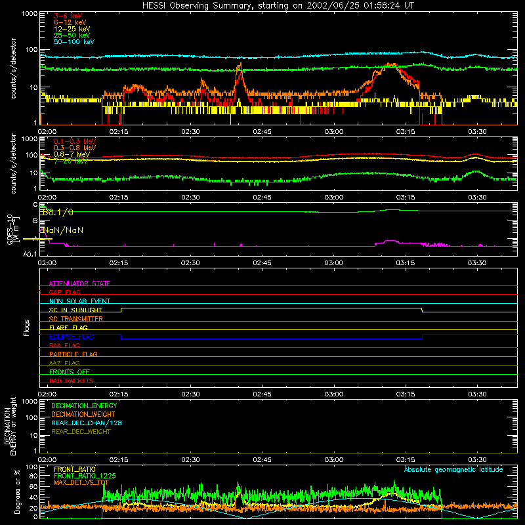Viewport: 525px width, 525px height.
Task: Click the SC_IN_SUNLIGHT flag label
Action: (x=75, y=310)
